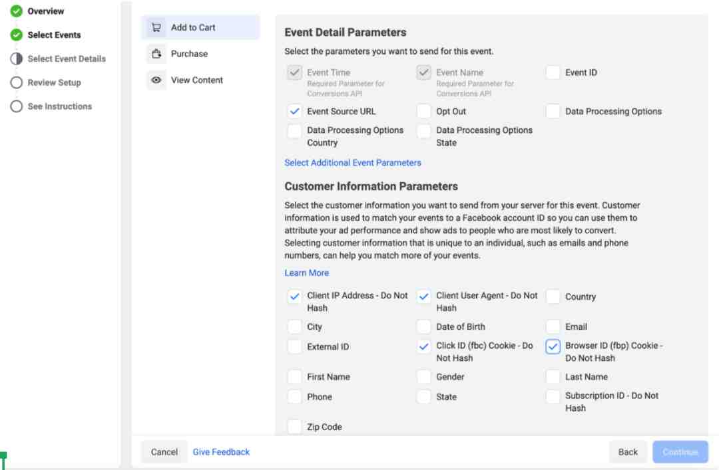The image size is (719, 470).
Task: Check the External ID checkbox
Action: tap(294, 347)
